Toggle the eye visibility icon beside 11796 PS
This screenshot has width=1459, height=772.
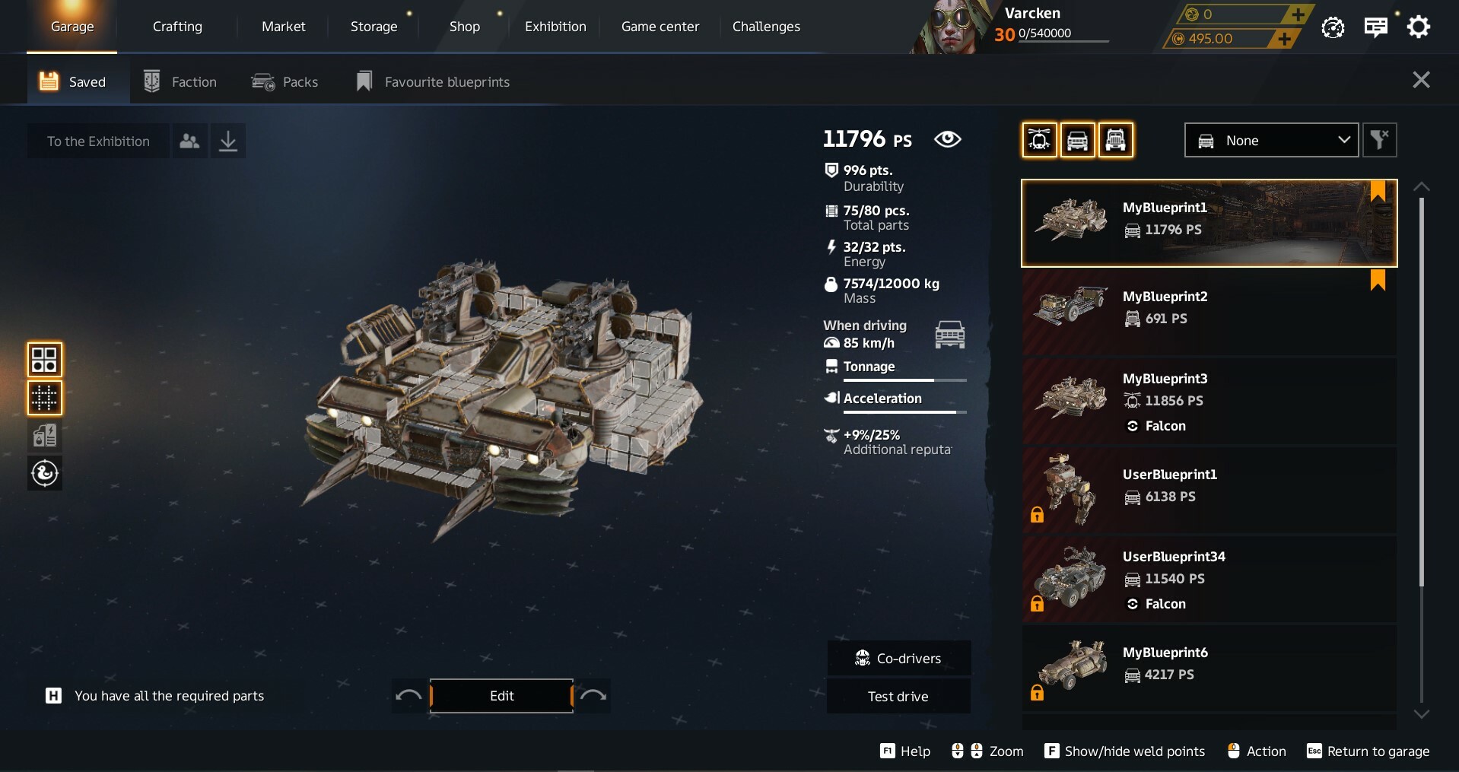point(947,139)
